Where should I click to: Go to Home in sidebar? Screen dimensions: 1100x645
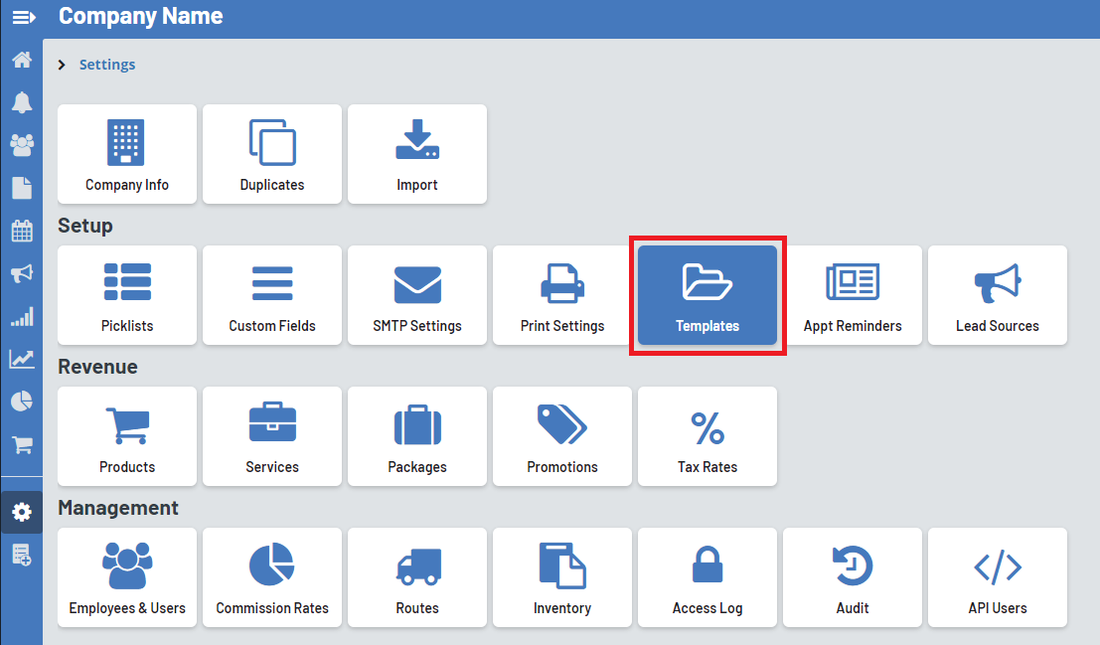click(21, 60)
